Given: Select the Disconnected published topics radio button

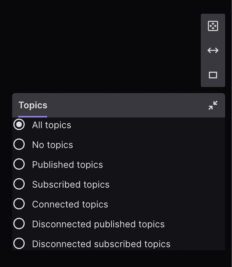Looking at the screenshot, I should [x=19, y=224].
